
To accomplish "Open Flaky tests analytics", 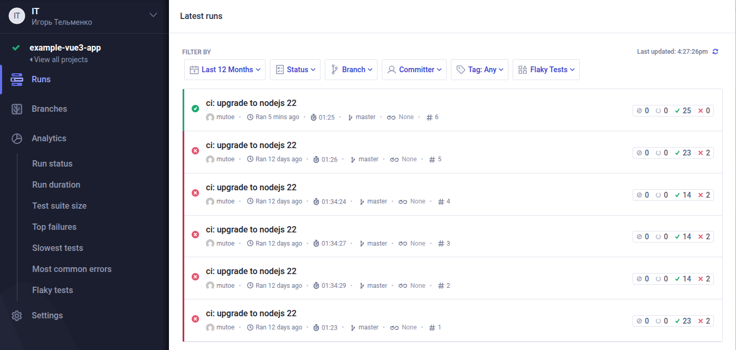I will tap(53, 290).
